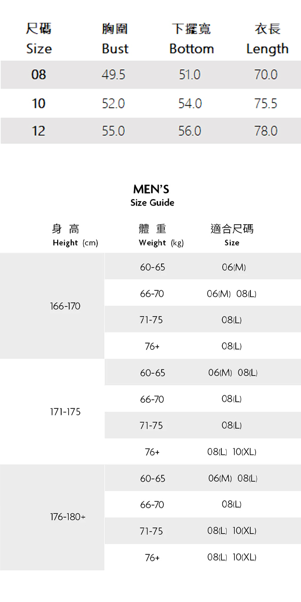
Task: Click the 55.0 bust measurement
Action: [113, 131]
